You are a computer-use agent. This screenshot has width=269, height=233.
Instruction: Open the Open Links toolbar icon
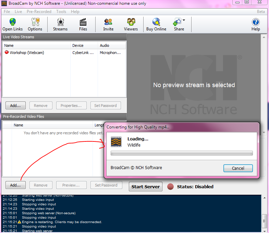coord(13,22)
